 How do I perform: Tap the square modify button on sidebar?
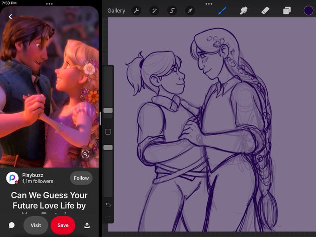[108, 132]
